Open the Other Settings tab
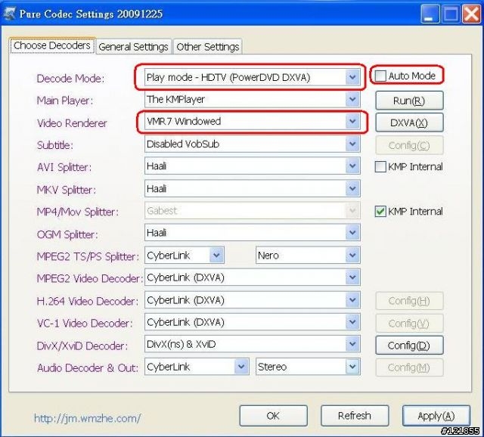The height and width of the screenshot is (437, 484). (208, 47)
